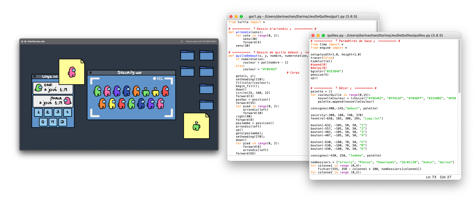Select the G button in the Logs.txt panel
The image size is (474, 207).
pyautogui.click(x=43, y=122)
